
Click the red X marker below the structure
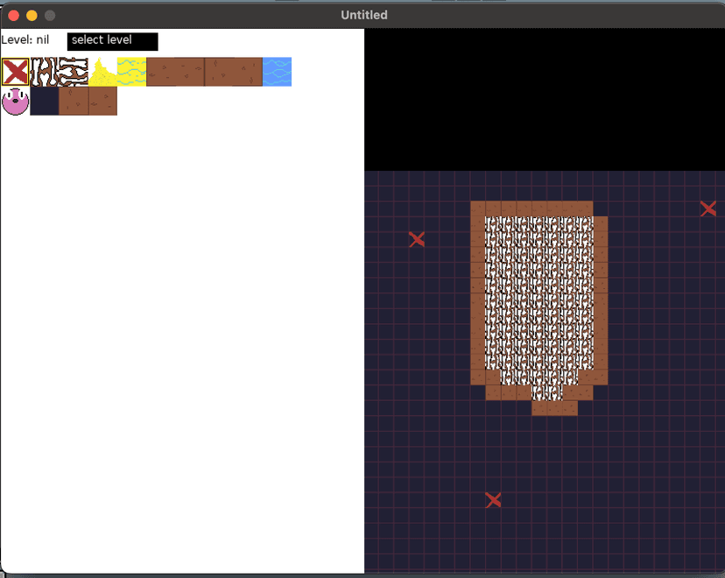493,500
